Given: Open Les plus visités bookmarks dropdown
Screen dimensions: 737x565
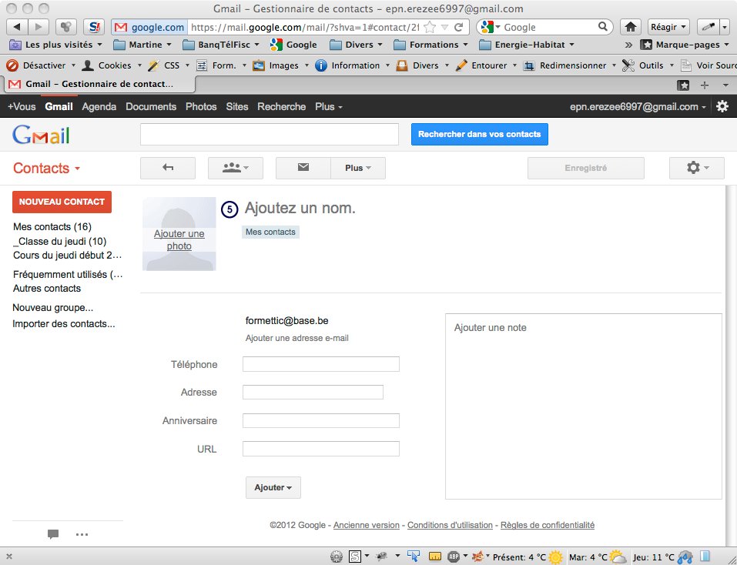Looking at the screenshot, I should (56, 45).
